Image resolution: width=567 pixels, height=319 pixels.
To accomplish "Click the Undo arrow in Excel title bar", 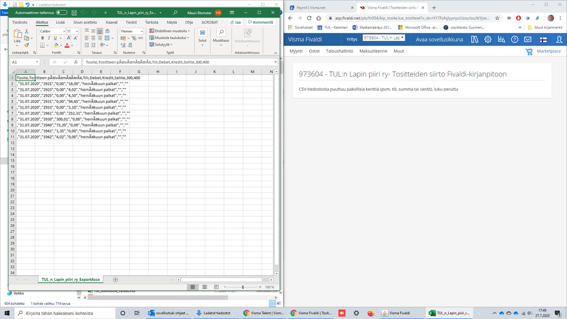I will pyautogui.click(x=83, y=12).
